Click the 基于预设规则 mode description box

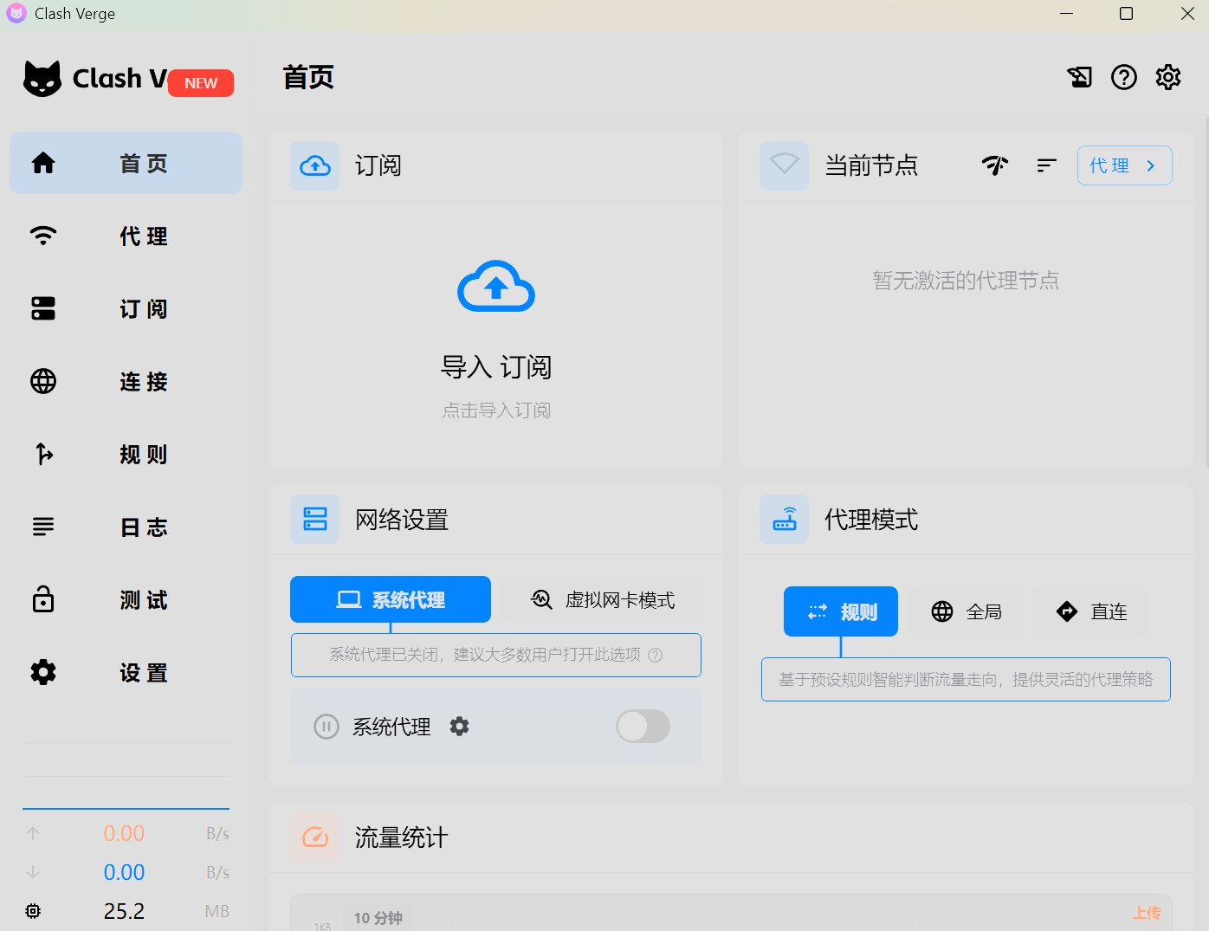coord(966,679)
